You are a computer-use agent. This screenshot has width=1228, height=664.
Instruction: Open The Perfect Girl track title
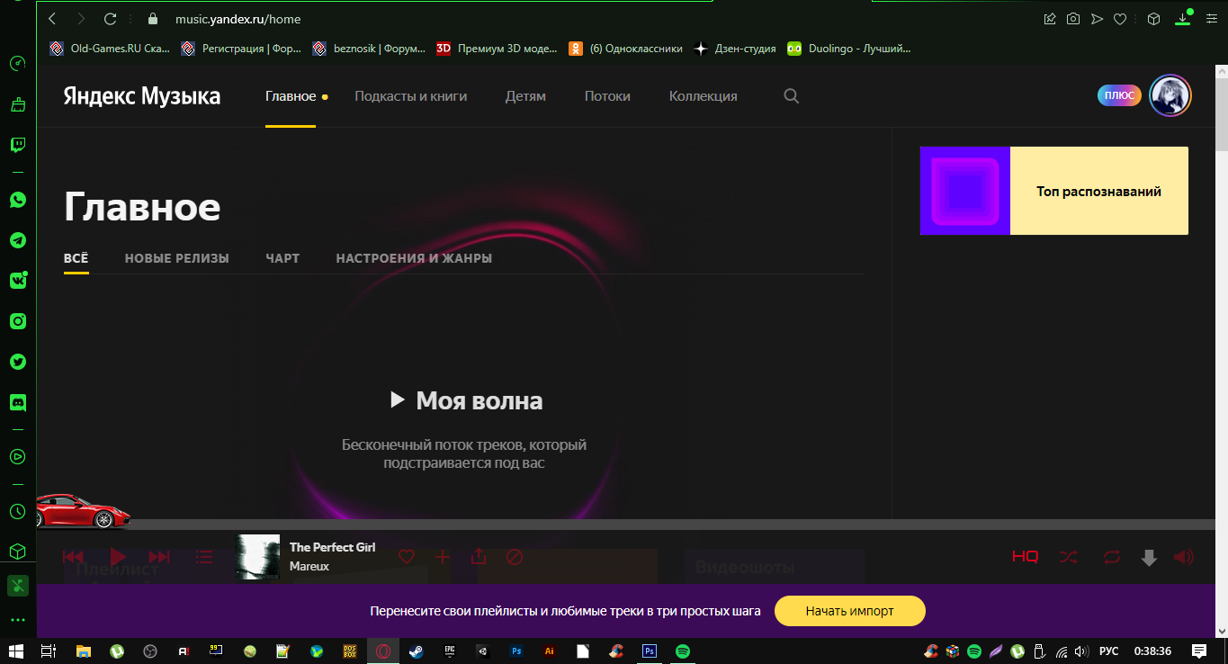(x=333, y=547)
